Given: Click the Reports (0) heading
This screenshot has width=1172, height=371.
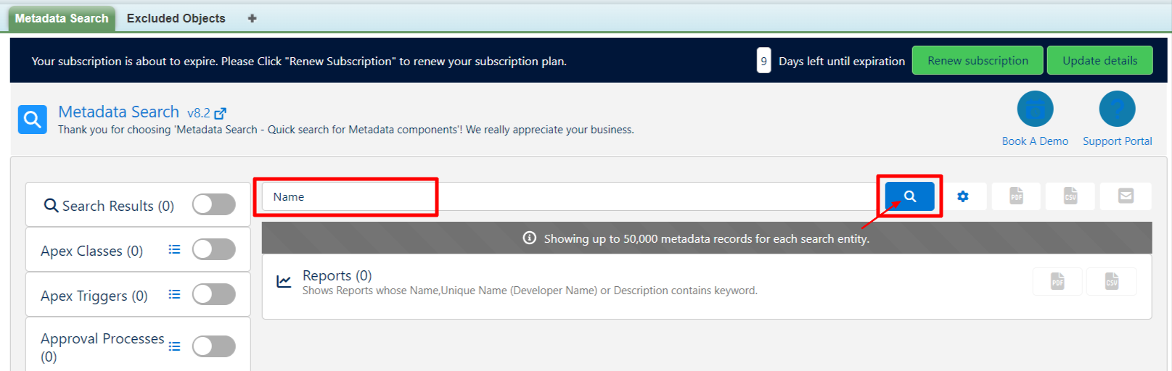Looking at the screenshot, I should tap(337, 275).
